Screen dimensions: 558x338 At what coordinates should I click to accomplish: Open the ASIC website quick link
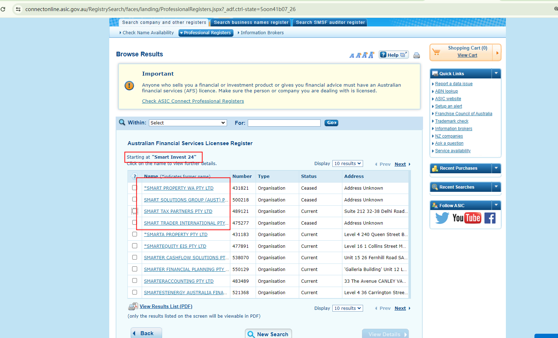pyautogui.click(x=448, y=99)
